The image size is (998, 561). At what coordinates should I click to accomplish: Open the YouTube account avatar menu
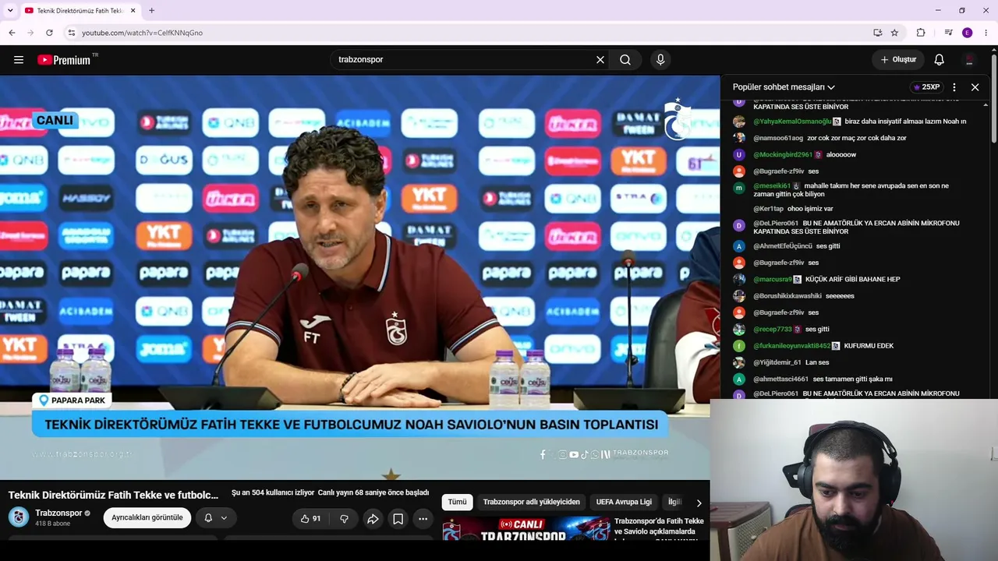click(969, 60)
